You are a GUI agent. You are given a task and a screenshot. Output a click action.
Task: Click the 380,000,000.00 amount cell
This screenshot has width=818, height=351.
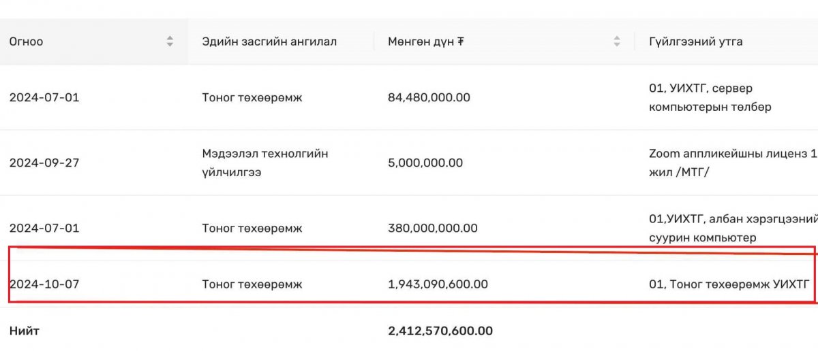pyautogui.click(x=433, y=228)
